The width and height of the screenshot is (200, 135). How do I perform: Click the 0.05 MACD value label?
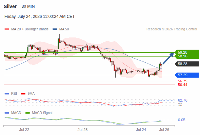[x=181, y=120]
